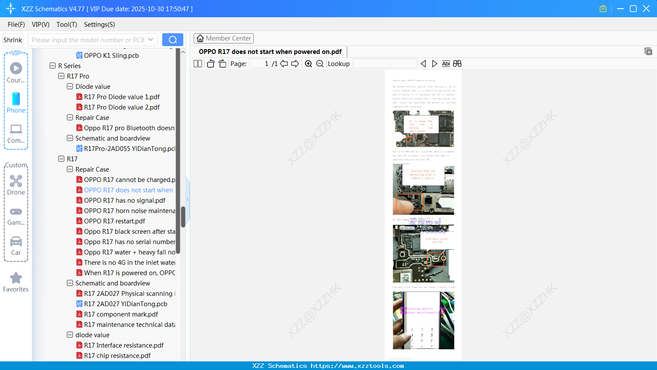
Task: Open Favorites star in sidebar
Action: click(16, 282)
